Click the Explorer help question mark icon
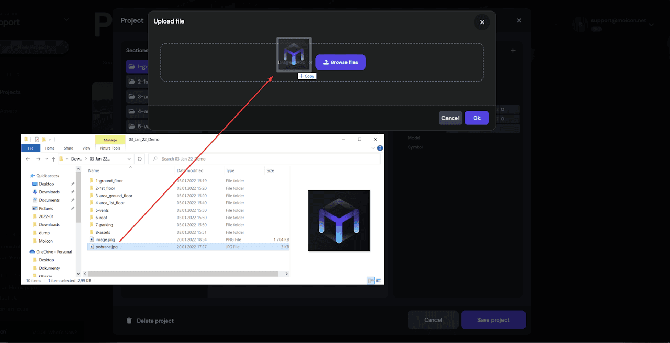 (x=380, y=148)
